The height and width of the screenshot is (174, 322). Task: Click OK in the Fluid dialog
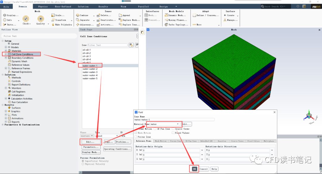(x=194, y=169)
